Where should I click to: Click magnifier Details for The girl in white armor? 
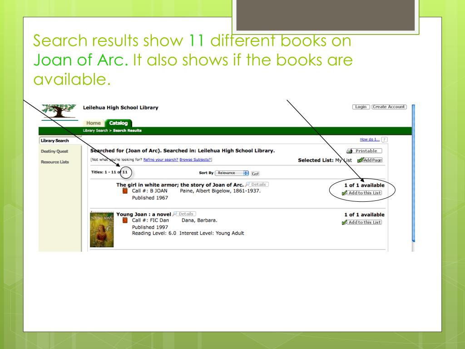(x=257, y=184)
